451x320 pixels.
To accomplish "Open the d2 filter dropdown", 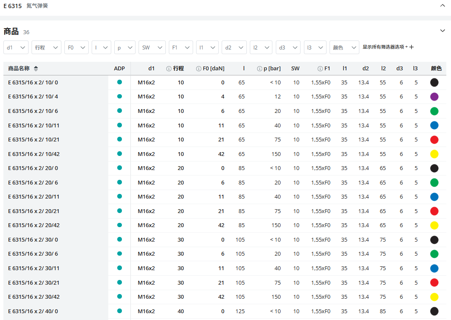I will click(x=234, y=47).
